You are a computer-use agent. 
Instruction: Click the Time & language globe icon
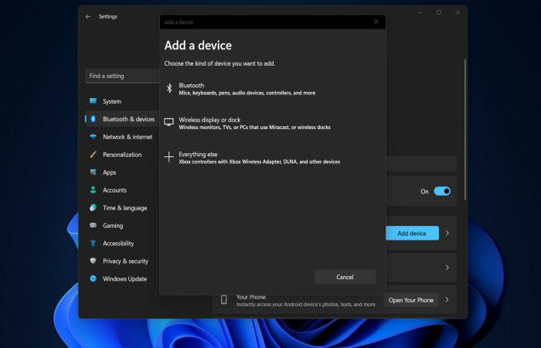point(93,207)
